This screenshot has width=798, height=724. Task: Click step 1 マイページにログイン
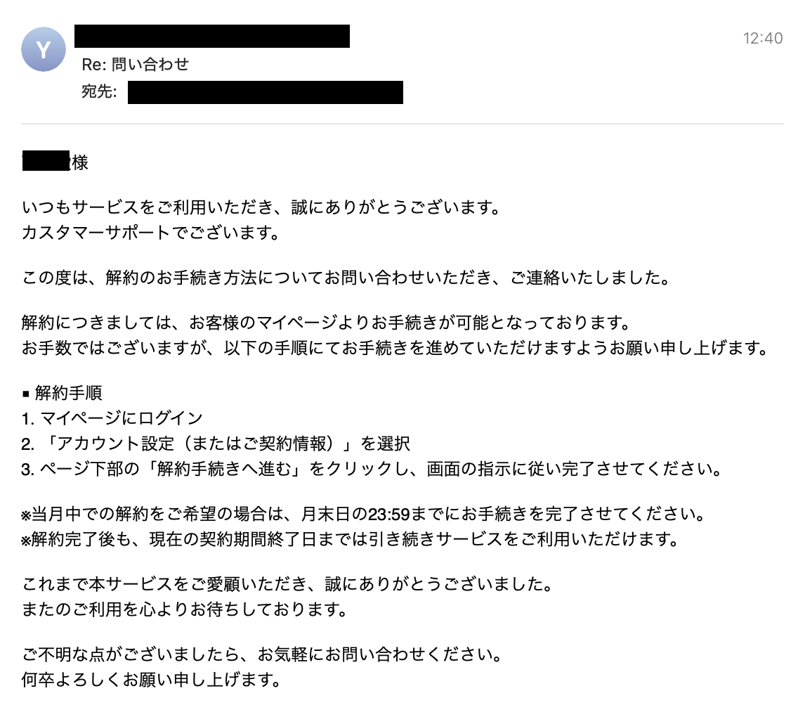(x=112, y=418)
